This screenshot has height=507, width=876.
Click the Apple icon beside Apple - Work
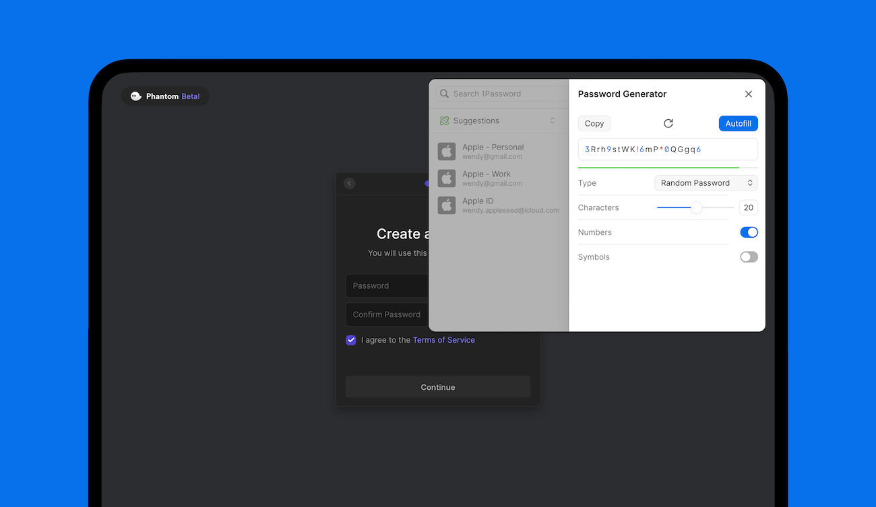point(446,178)
